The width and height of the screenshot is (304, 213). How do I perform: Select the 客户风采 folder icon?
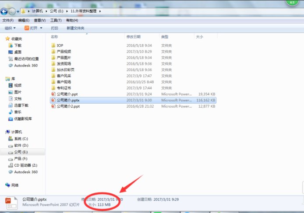click(x=53, y=76)
